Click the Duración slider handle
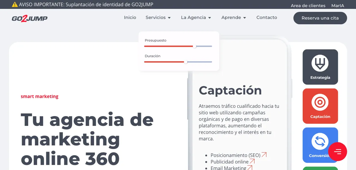This screenshot has height=170, width=356. [x=186, y=62]
